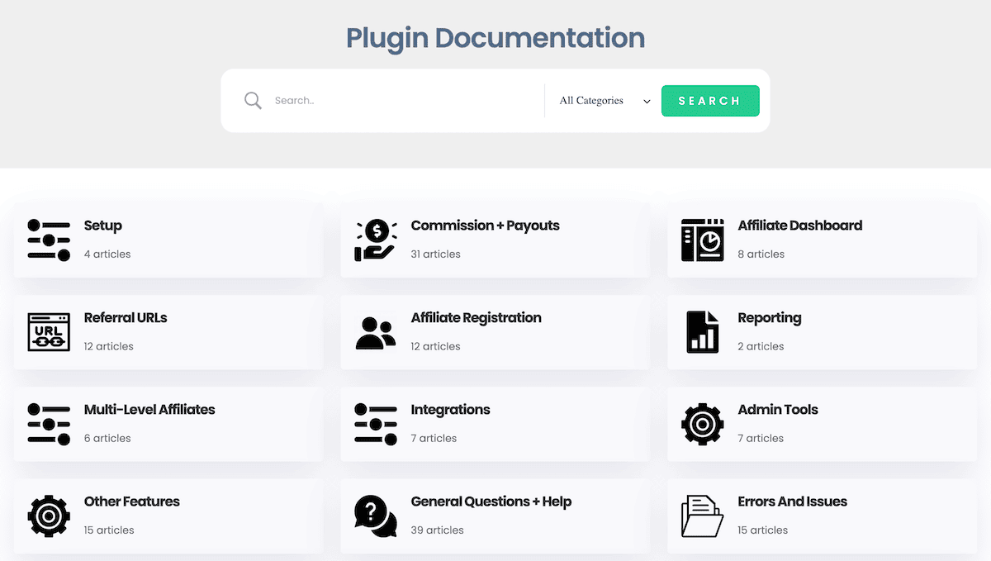Click the Plugin Documentation heading
991x561 pixels.
(495, 38)
